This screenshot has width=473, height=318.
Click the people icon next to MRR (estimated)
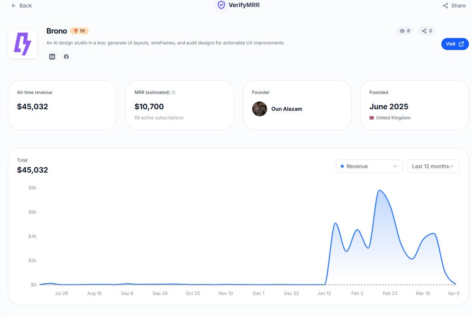174,92
